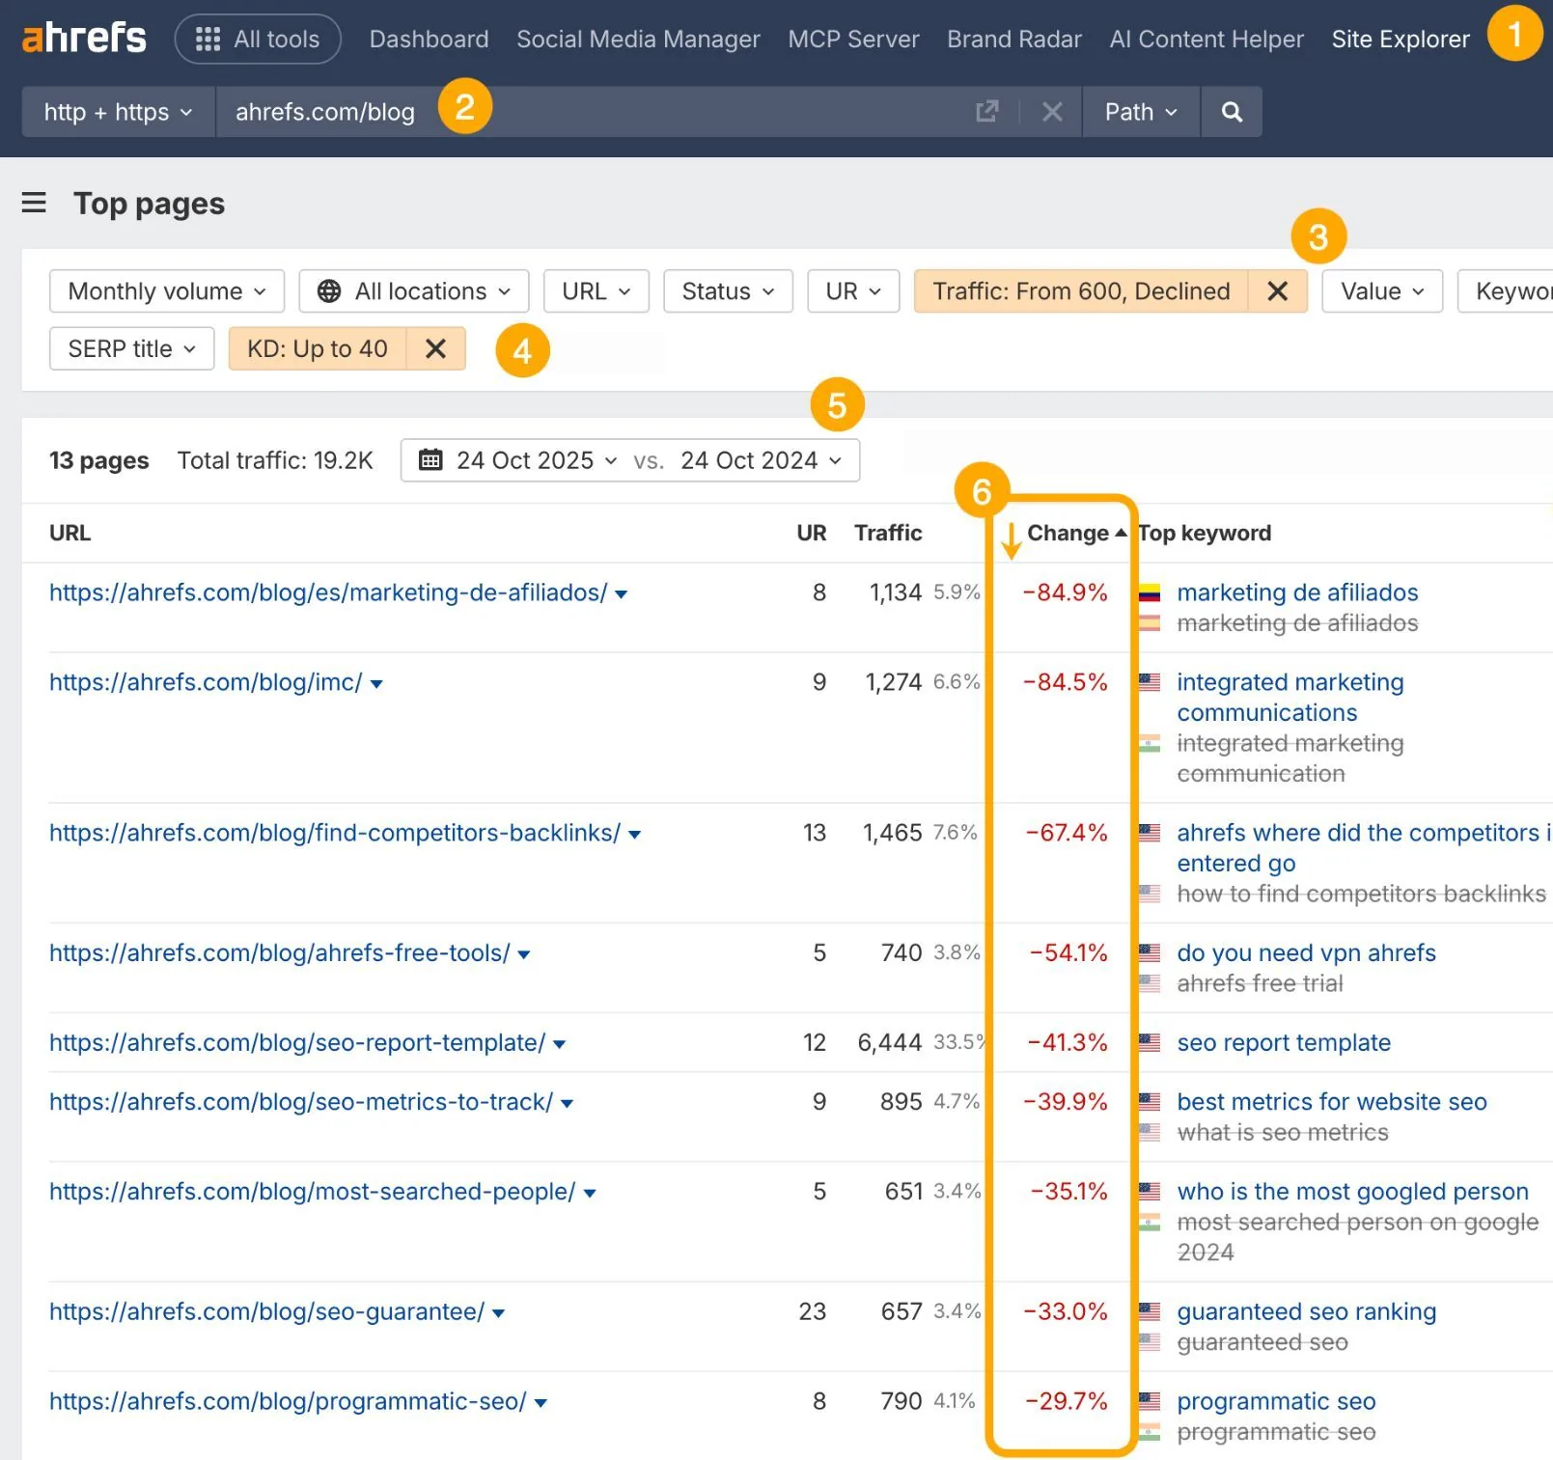Remove the Traffic: From 600, Declined filter
This screenshot has width=1553, height=1460.
1277,290
